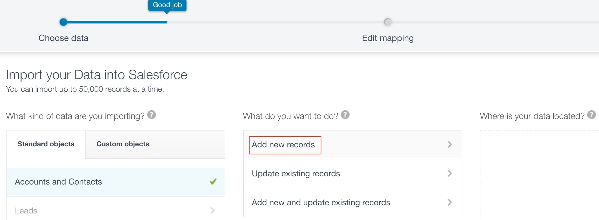Select the Standard objects tab

click(46, 144)
